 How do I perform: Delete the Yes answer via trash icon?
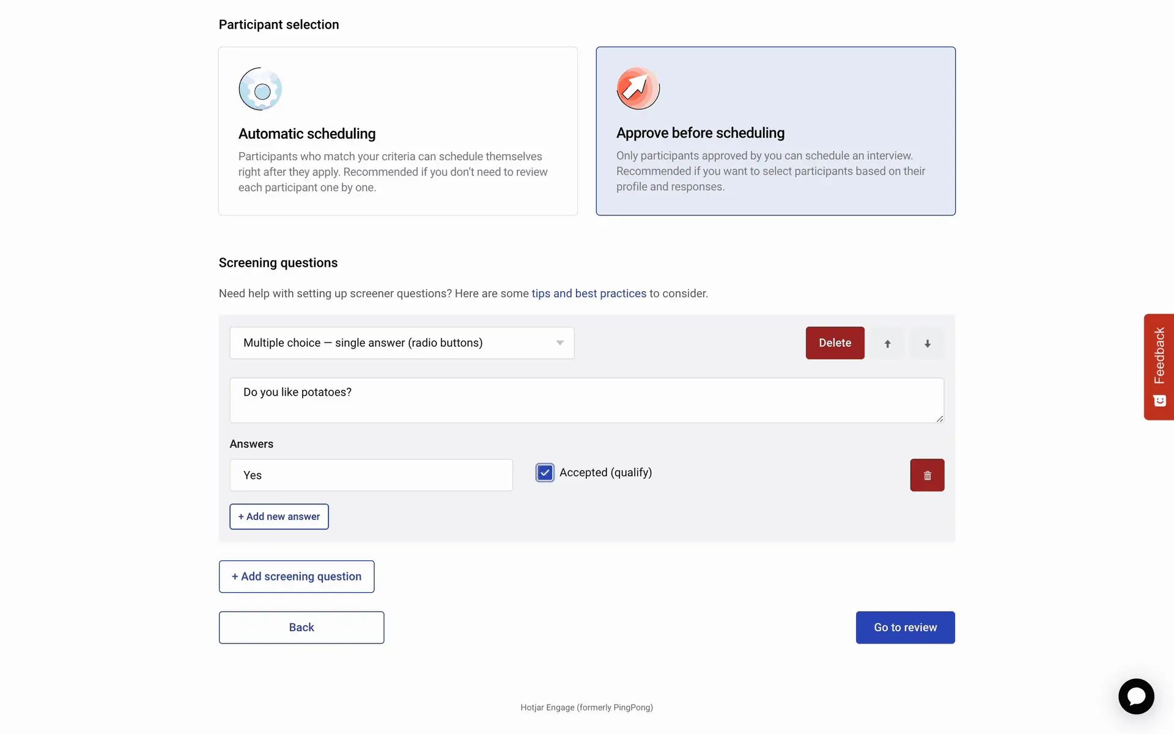click(927, 475)
